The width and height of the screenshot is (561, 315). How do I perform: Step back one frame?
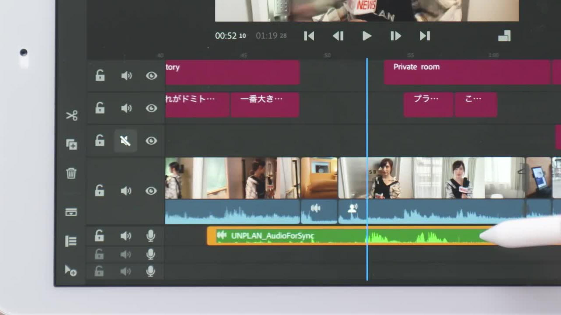[x=338, y=36]
